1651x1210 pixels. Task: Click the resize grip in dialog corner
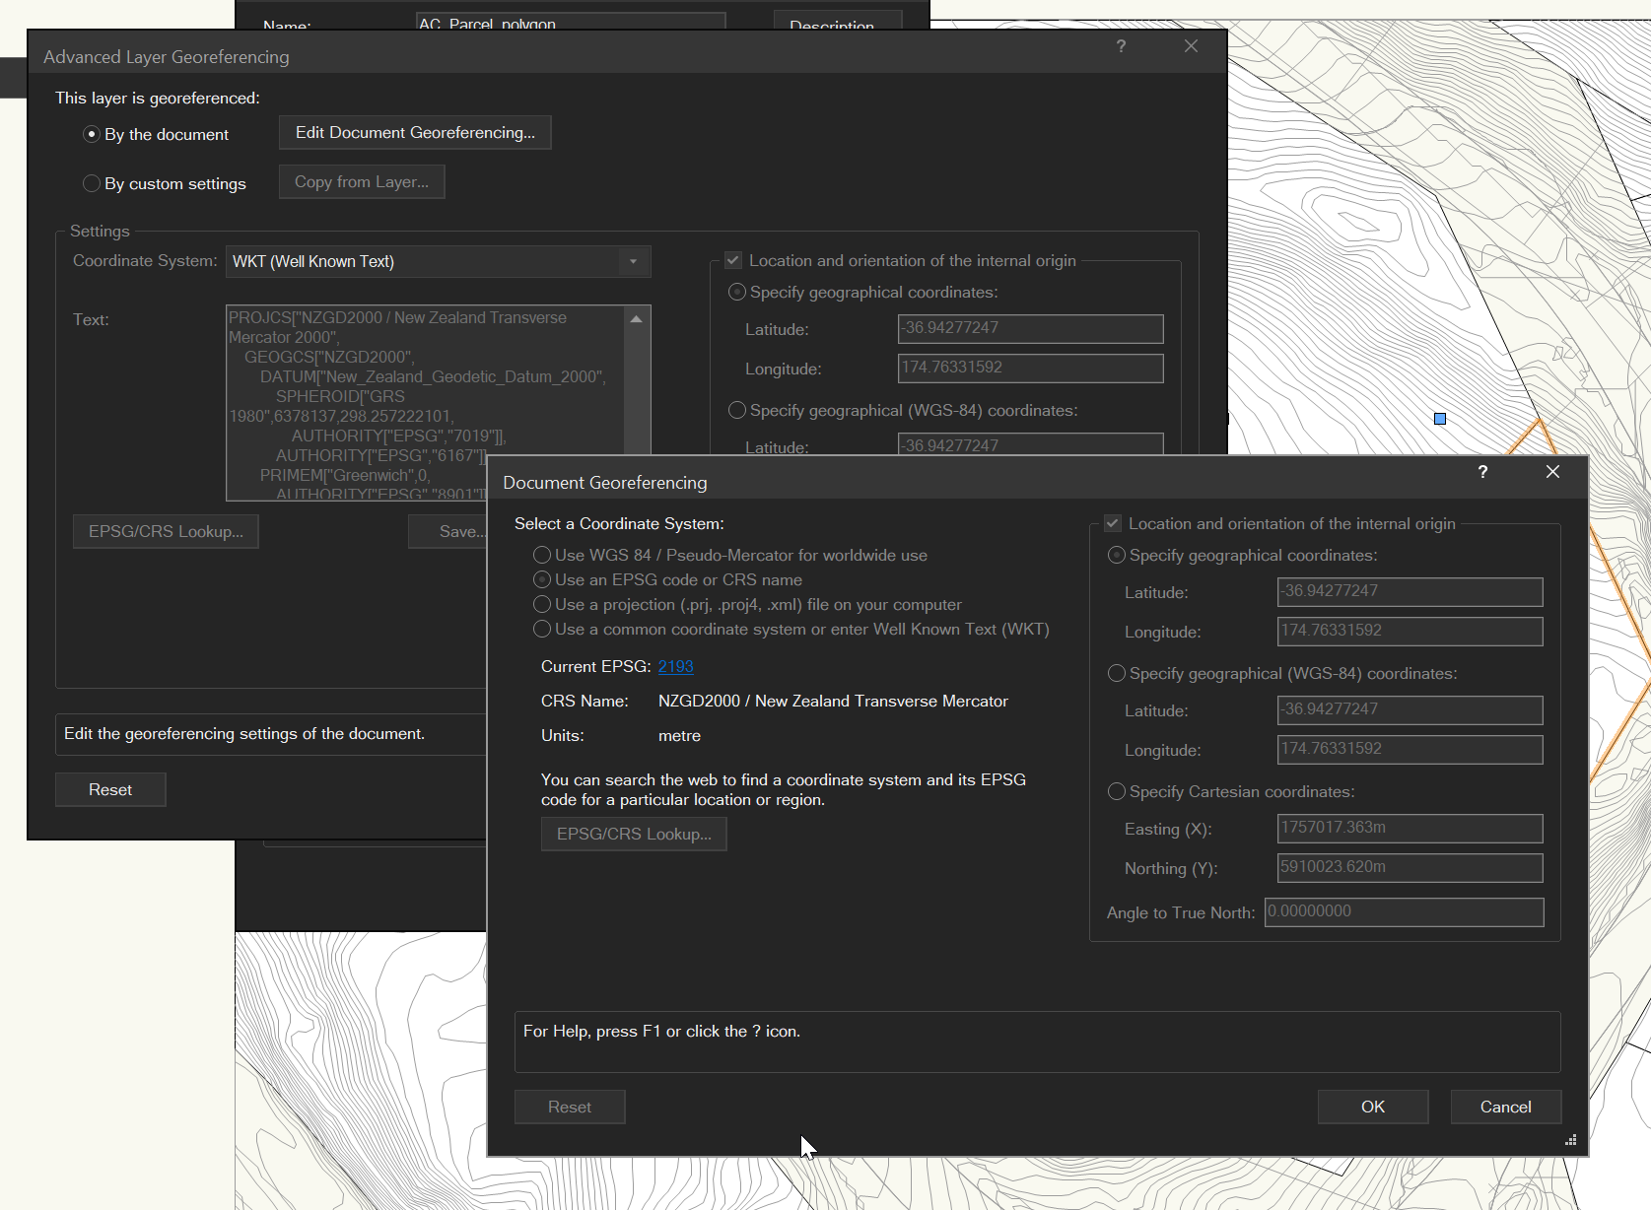point(1570,1140)
